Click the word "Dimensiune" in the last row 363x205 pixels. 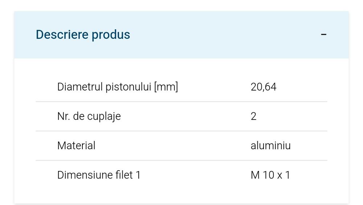click(x=85, y=175)
